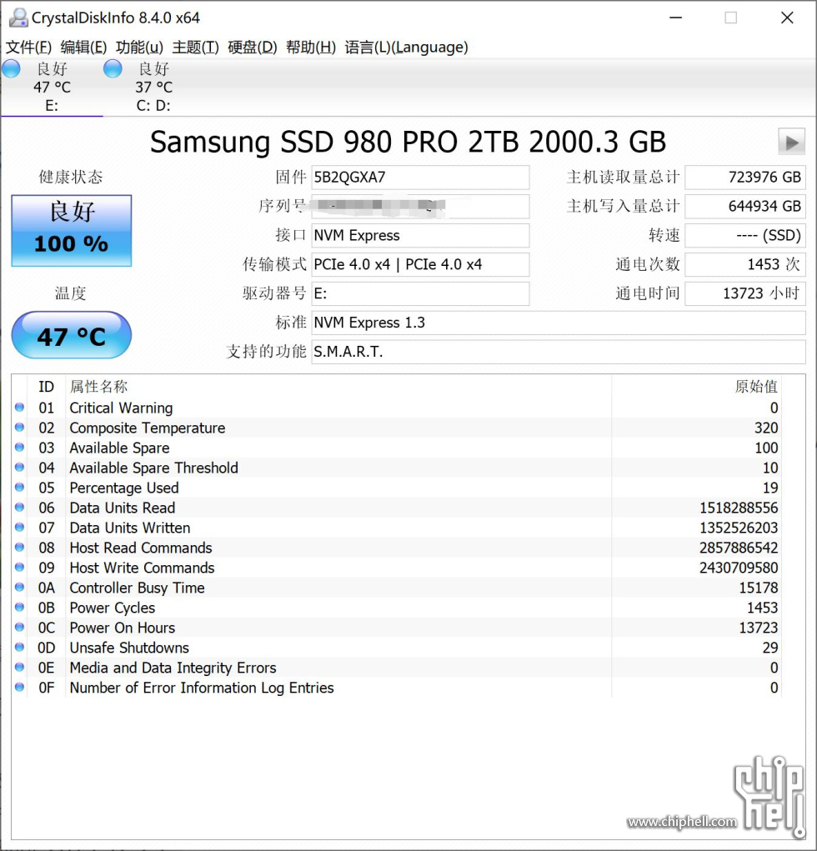Click the interface field NVM Express
Viewport: 817px width, 851px height.
pyautogui.click(x=420, y=235)
